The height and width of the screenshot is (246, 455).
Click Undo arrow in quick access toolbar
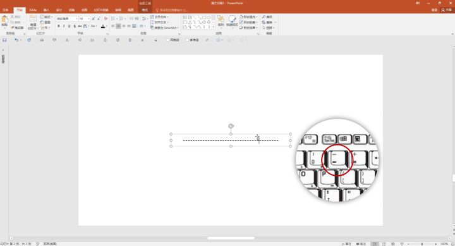[x=16, y=40]
